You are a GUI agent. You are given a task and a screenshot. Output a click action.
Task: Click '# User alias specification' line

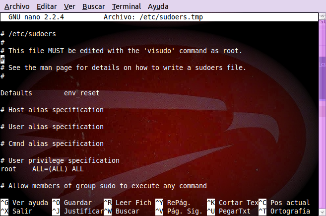coord(52,127)
